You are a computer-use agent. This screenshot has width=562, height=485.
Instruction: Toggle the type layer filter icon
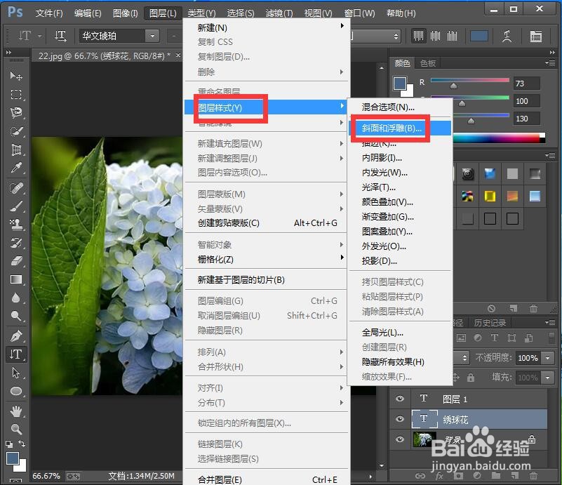[x=494, y=338]
